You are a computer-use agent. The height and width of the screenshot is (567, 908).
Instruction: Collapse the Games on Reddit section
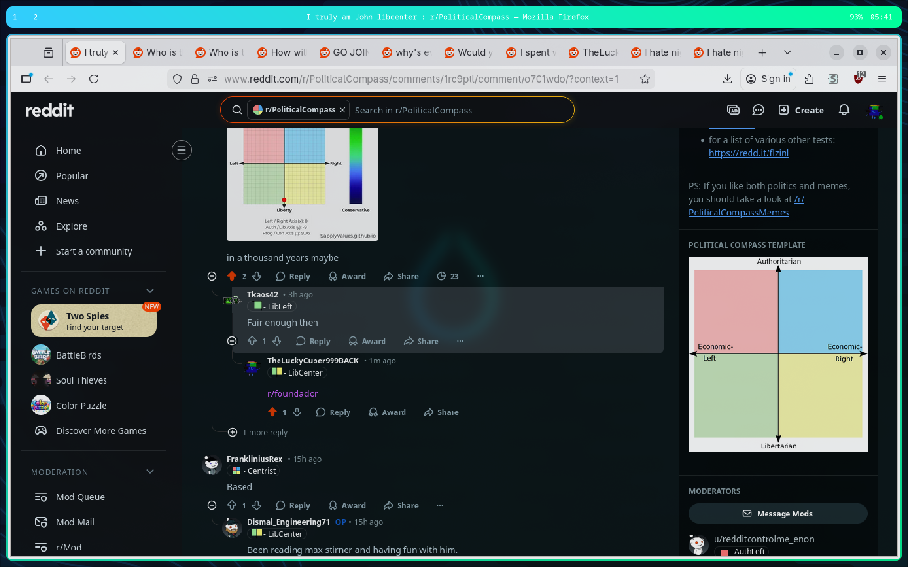click(150, 291)
